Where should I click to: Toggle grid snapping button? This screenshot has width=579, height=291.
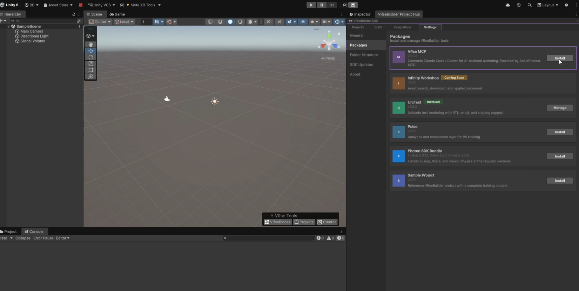157,22
